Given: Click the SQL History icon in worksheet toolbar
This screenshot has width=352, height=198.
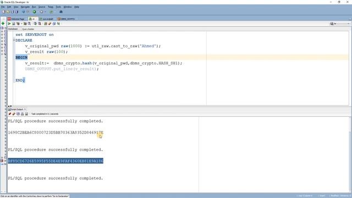Looking at the screenshot, I should pos(54,24).
